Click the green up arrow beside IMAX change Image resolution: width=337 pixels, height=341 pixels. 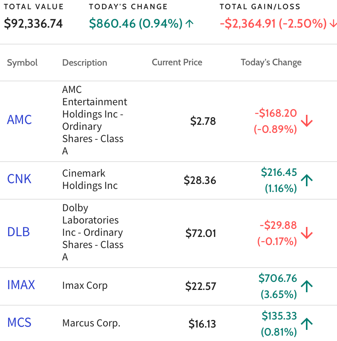307,286
